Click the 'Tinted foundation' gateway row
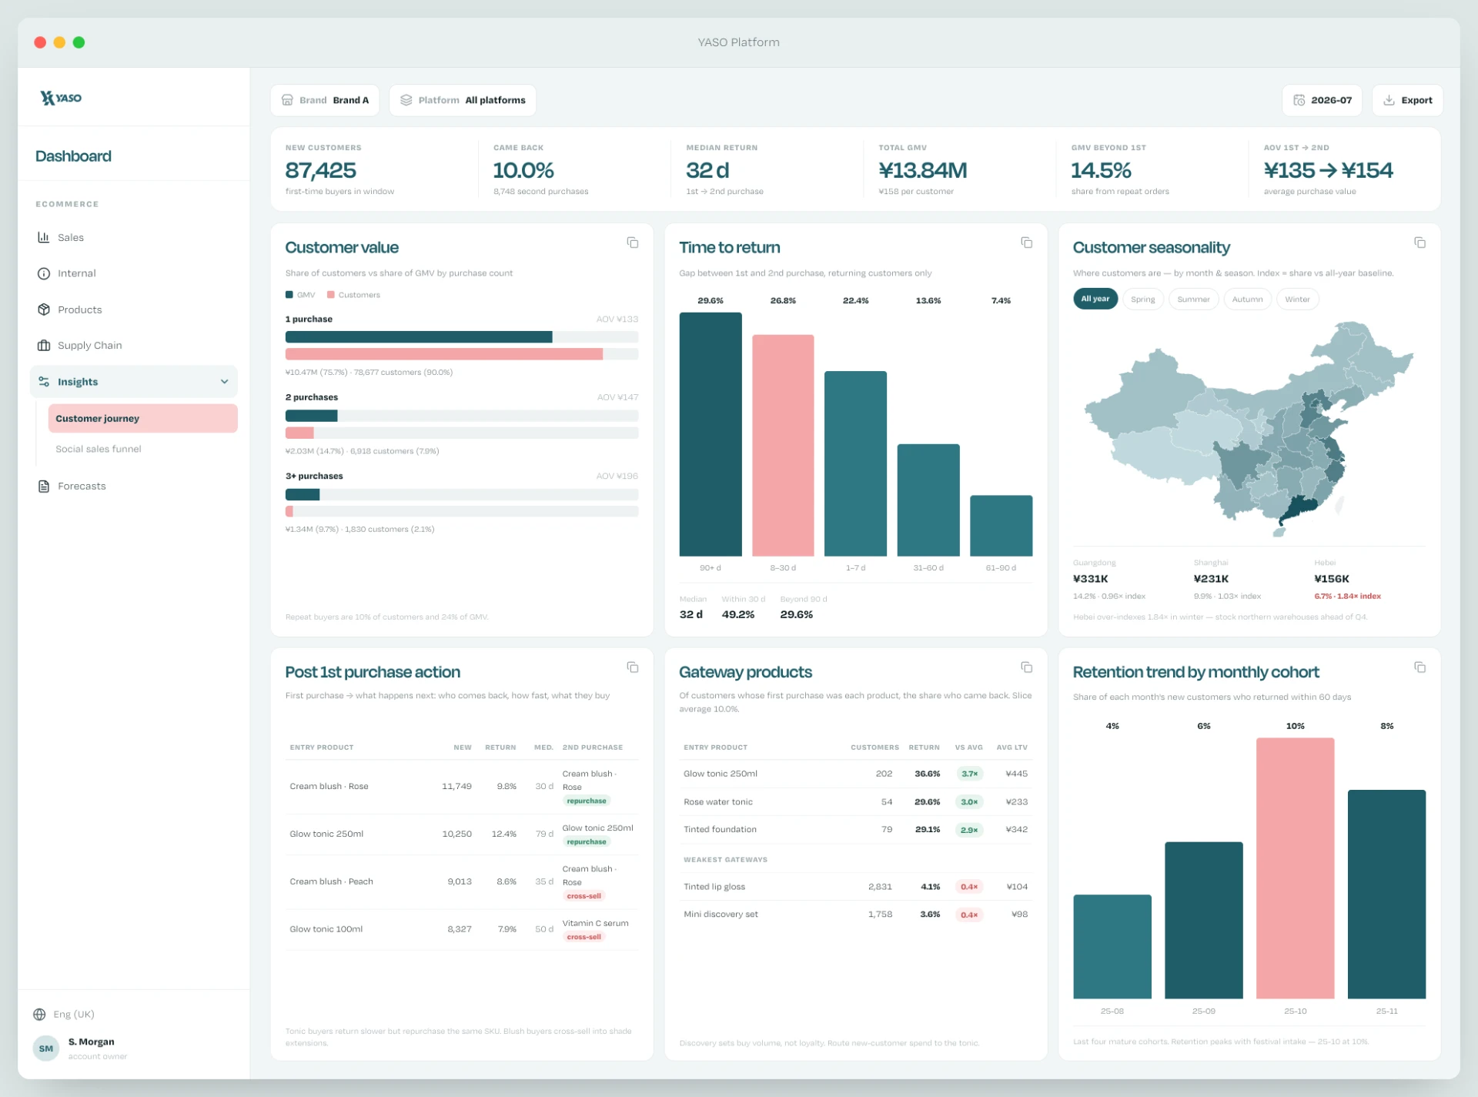Image resolution: width=1478 pixels, height=1097 pixels. click(x=855, y=830)
